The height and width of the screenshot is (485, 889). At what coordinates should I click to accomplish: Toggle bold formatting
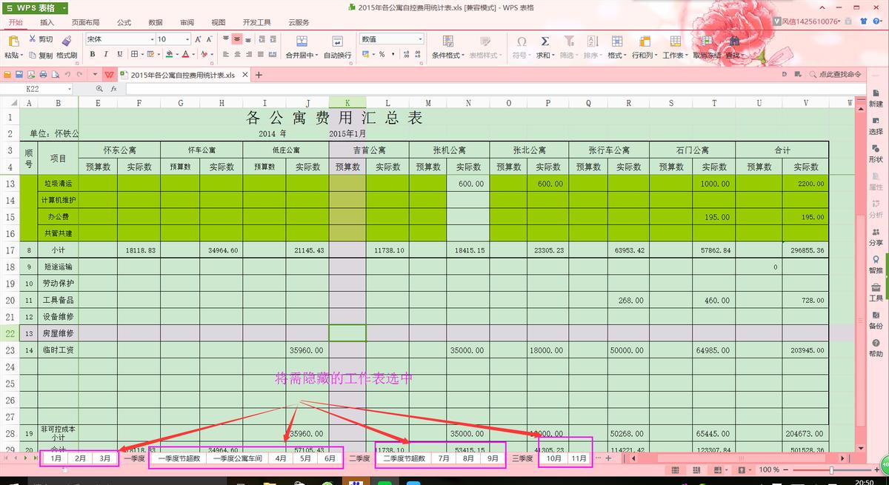[93, 54]
